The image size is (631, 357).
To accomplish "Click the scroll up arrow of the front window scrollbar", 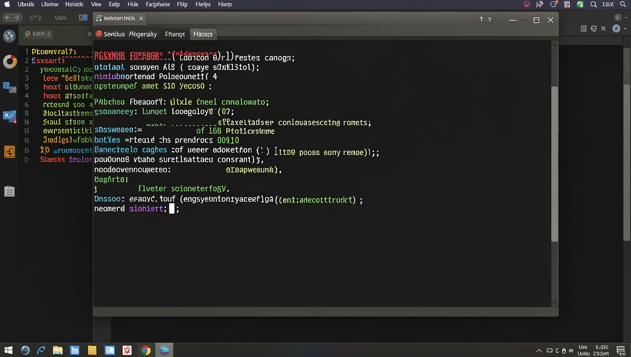I will pyautogui.click(x=554, y=45).
